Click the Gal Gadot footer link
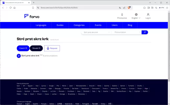Viewport: 170px width, 105px height. (75, 89)
